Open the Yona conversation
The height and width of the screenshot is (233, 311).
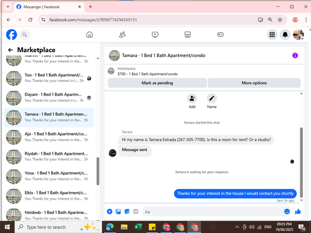(x=49, y=176)
